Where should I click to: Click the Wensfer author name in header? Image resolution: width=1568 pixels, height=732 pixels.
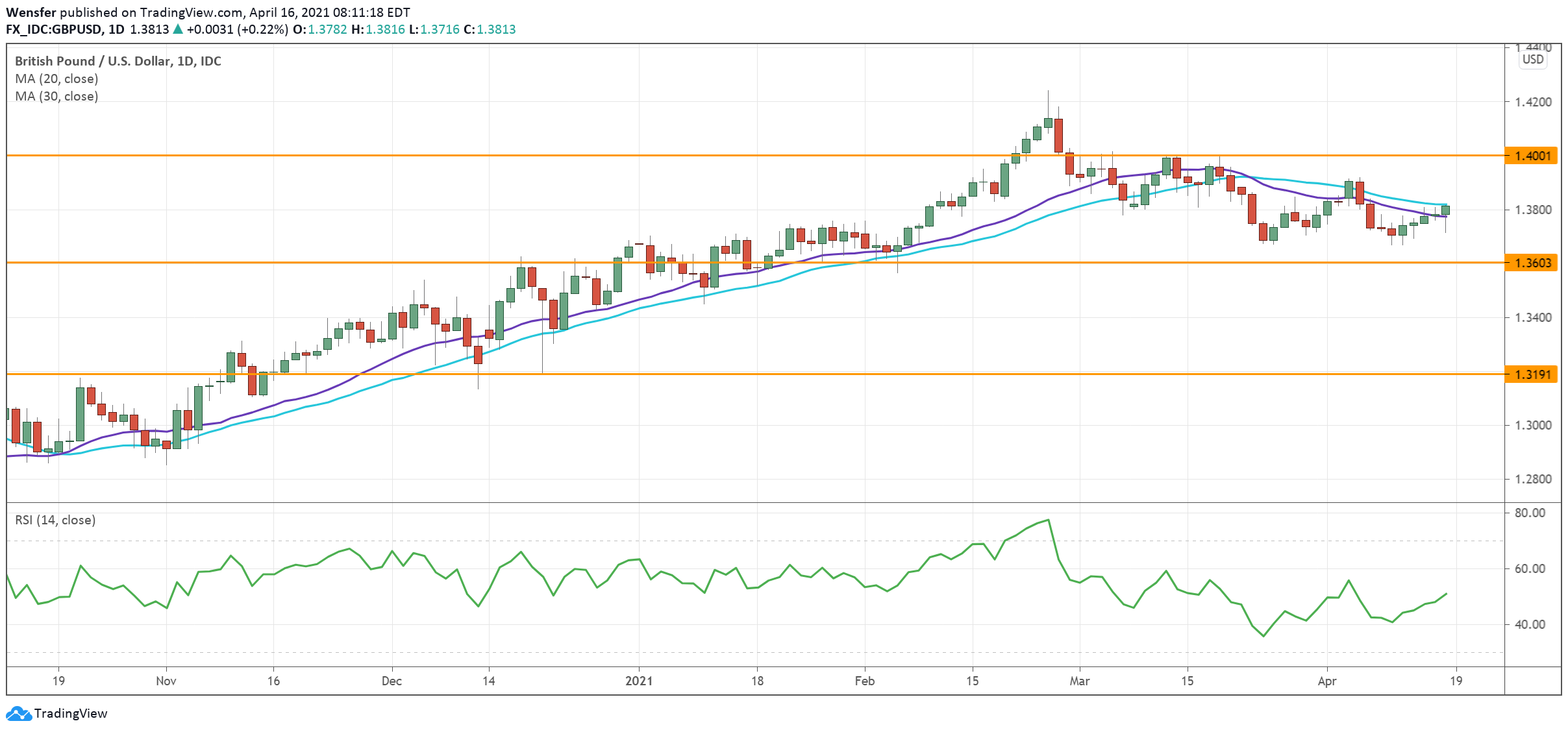[x=31, y=12]
